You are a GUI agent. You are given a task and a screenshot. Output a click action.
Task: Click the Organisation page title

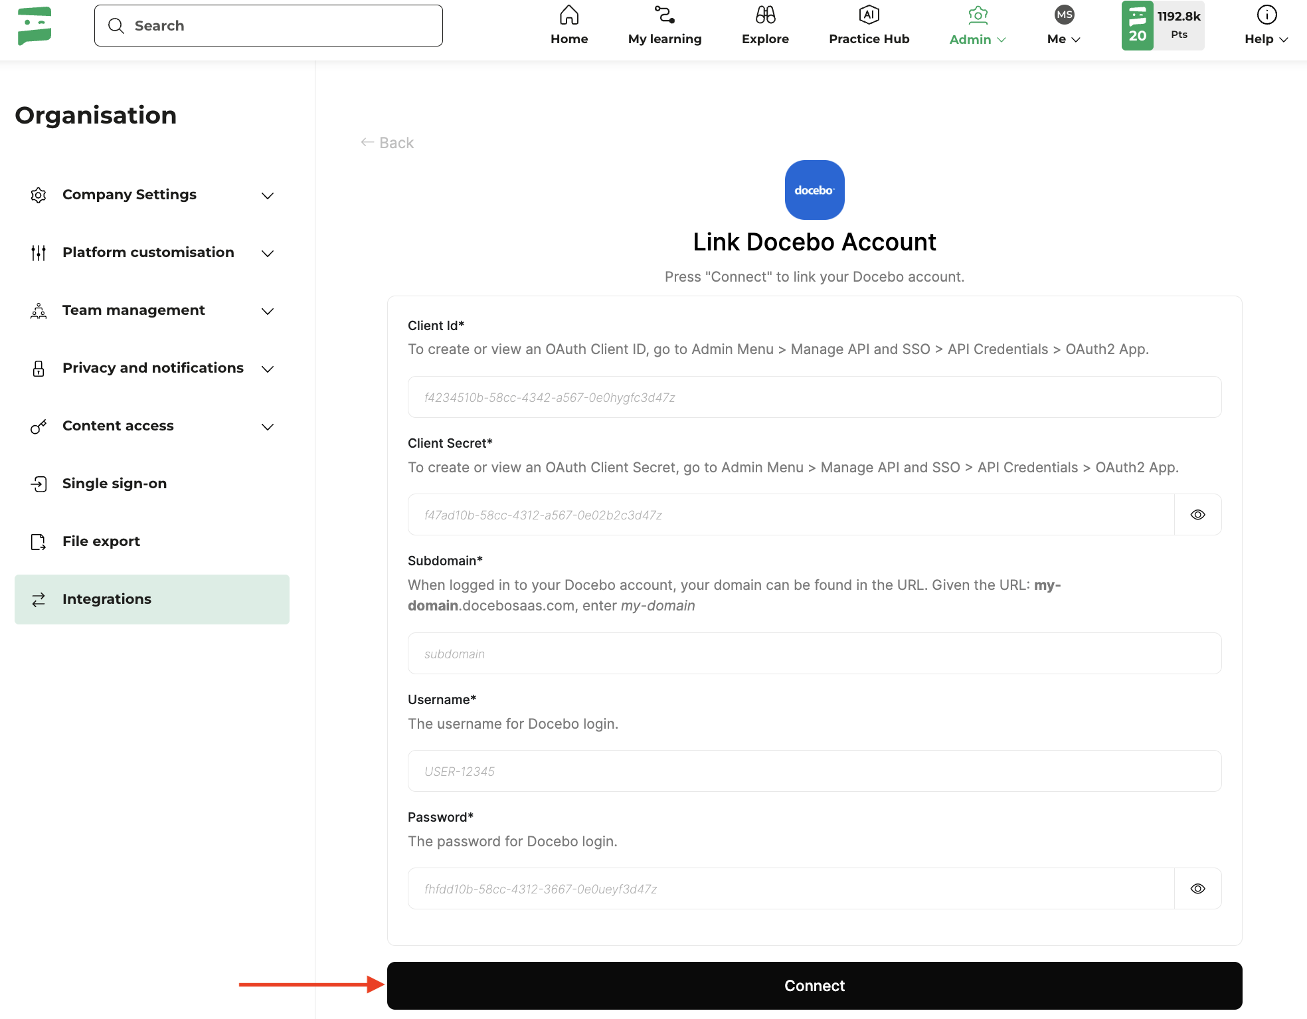coord(96,116)
